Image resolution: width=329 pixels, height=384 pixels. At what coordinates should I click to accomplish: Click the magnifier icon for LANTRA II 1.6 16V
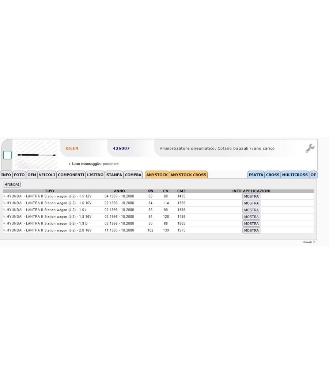4,203
